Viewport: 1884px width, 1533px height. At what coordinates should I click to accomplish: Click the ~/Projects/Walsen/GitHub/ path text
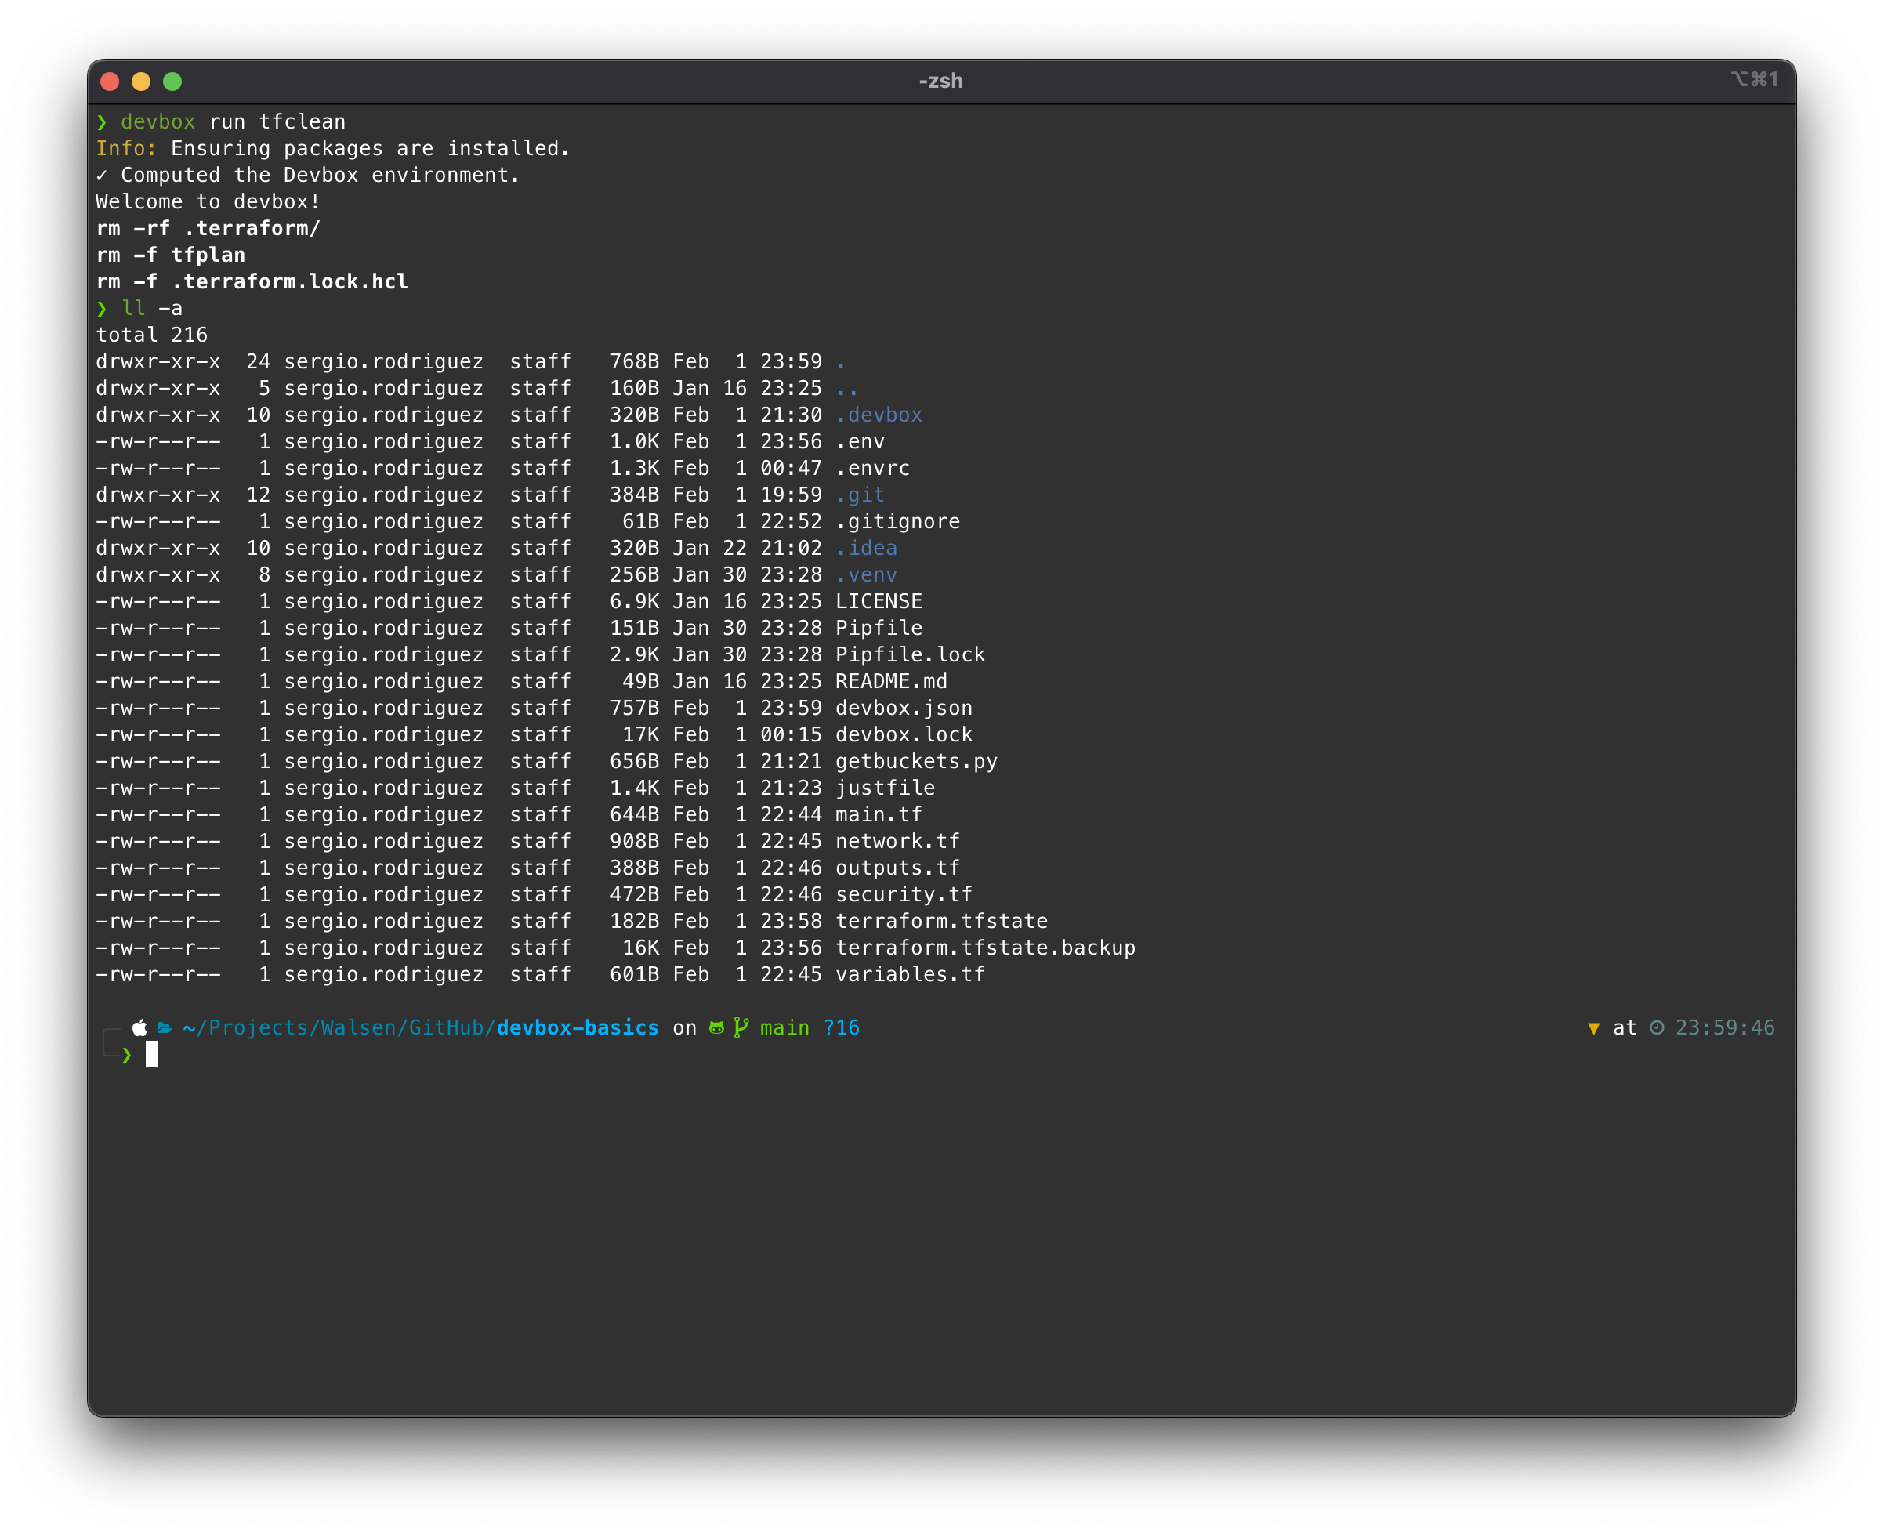pos(340,1028)
